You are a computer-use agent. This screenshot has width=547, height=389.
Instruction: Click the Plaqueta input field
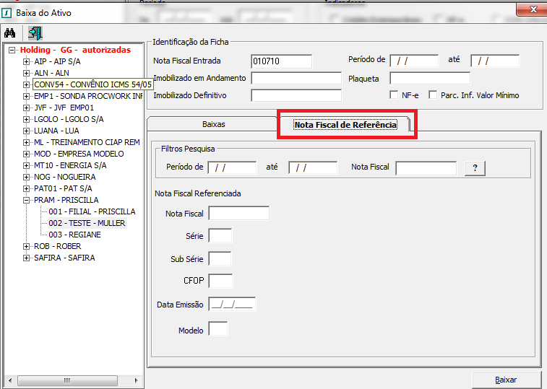[429, 78]
